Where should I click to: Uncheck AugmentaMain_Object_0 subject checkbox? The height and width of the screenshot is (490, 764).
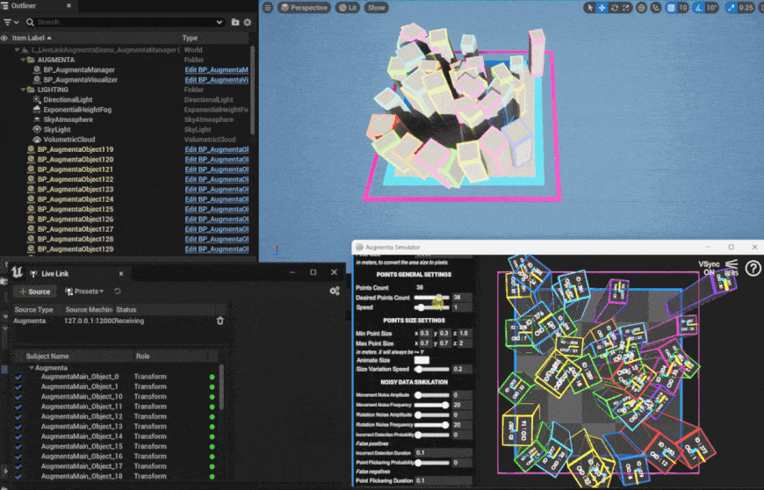[18, 377]
